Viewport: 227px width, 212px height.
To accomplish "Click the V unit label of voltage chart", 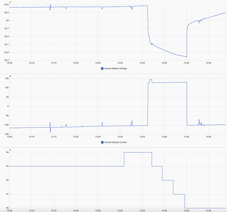I will [x=10, y=2].
